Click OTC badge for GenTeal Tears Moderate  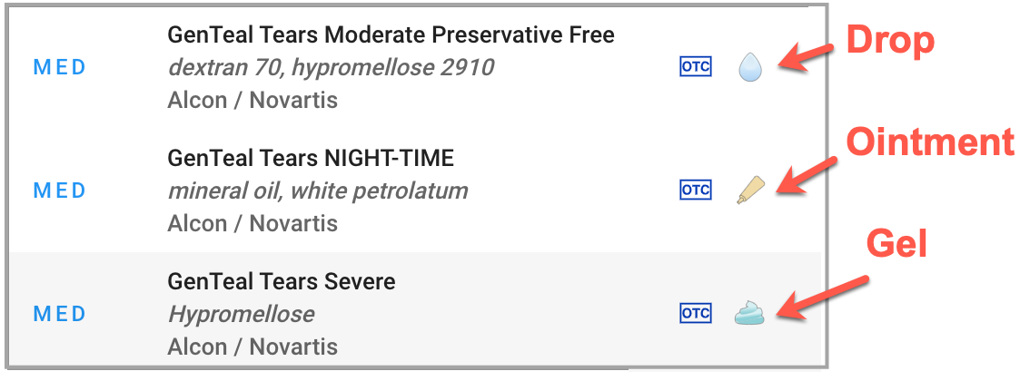(696, 67)
